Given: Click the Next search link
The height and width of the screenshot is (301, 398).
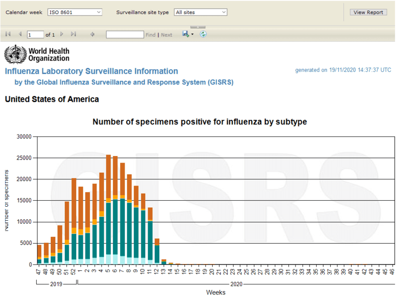Looking at the screenshot, I should coord(166,35).
